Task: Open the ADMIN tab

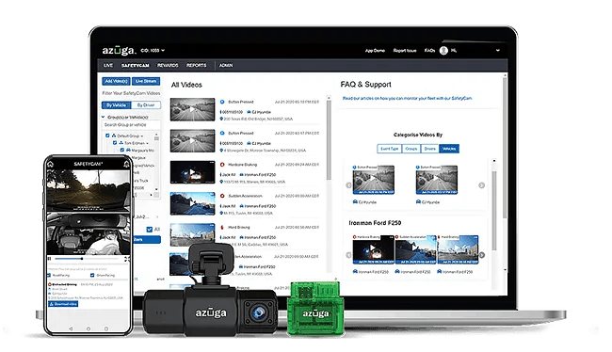Action: coord(226,66)
